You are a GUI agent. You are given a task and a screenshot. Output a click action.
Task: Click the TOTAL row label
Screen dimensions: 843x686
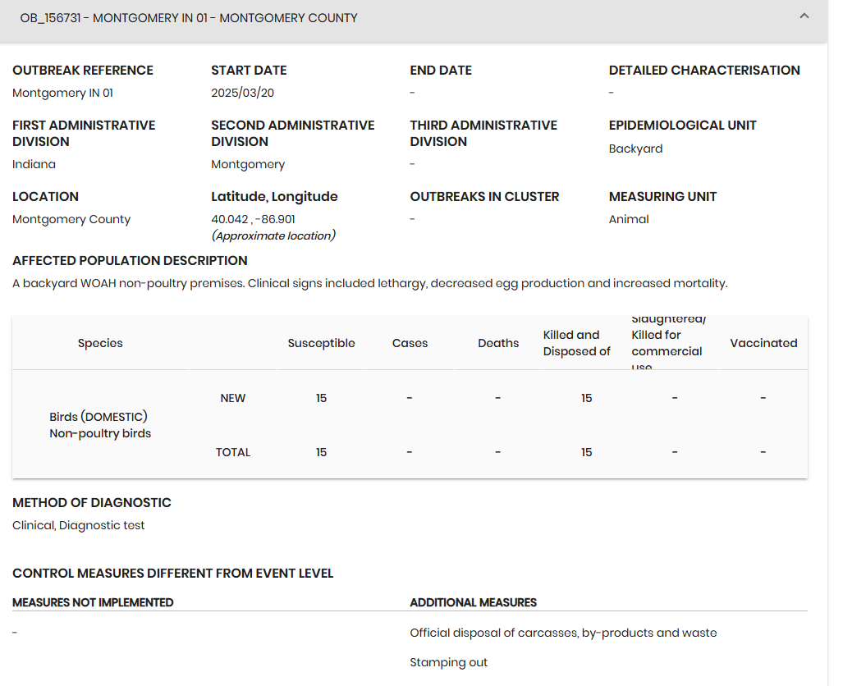[233, 453]
